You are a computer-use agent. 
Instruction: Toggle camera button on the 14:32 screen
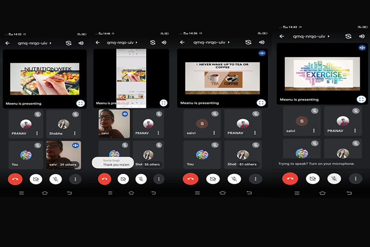coord(36,179)
